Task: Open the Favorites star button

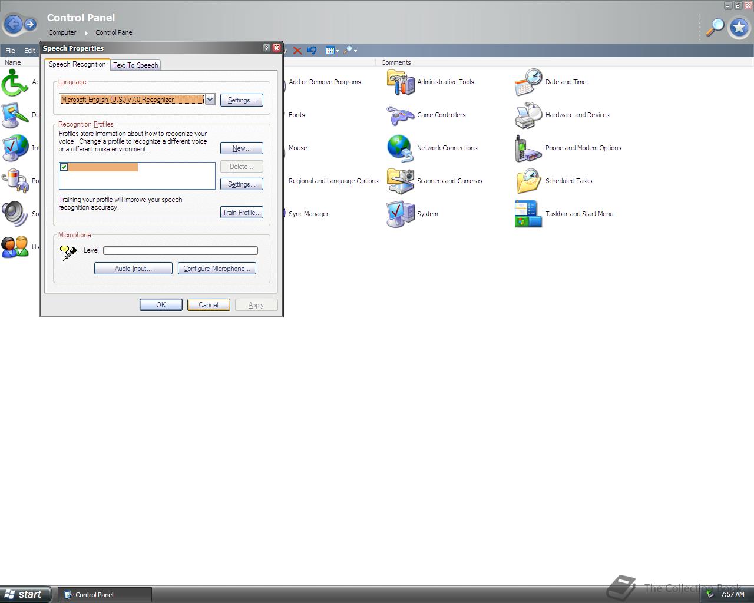Action: point(739,27)
